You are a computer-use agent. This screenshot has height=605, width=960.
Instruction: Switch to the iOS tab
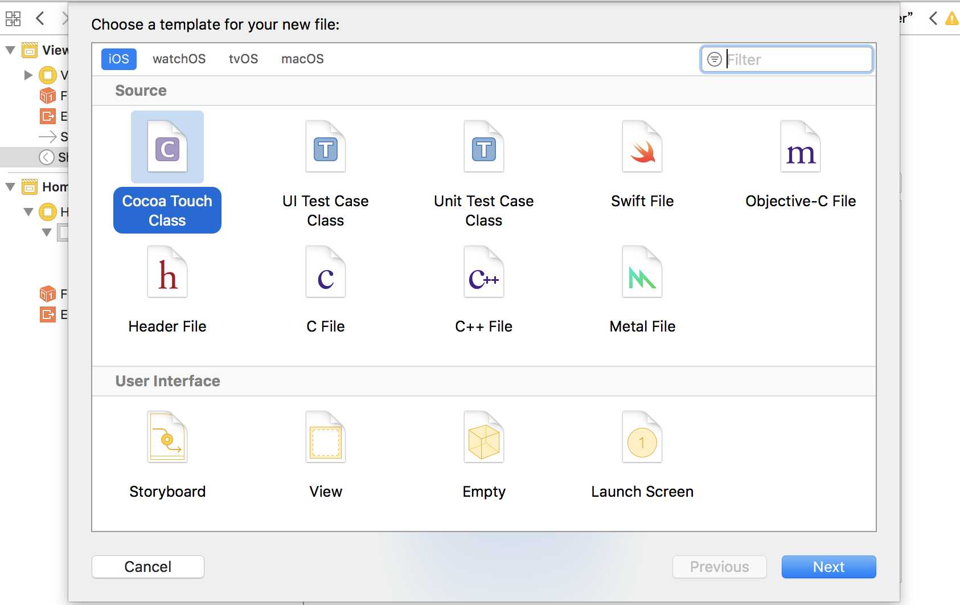coord(119,59)
